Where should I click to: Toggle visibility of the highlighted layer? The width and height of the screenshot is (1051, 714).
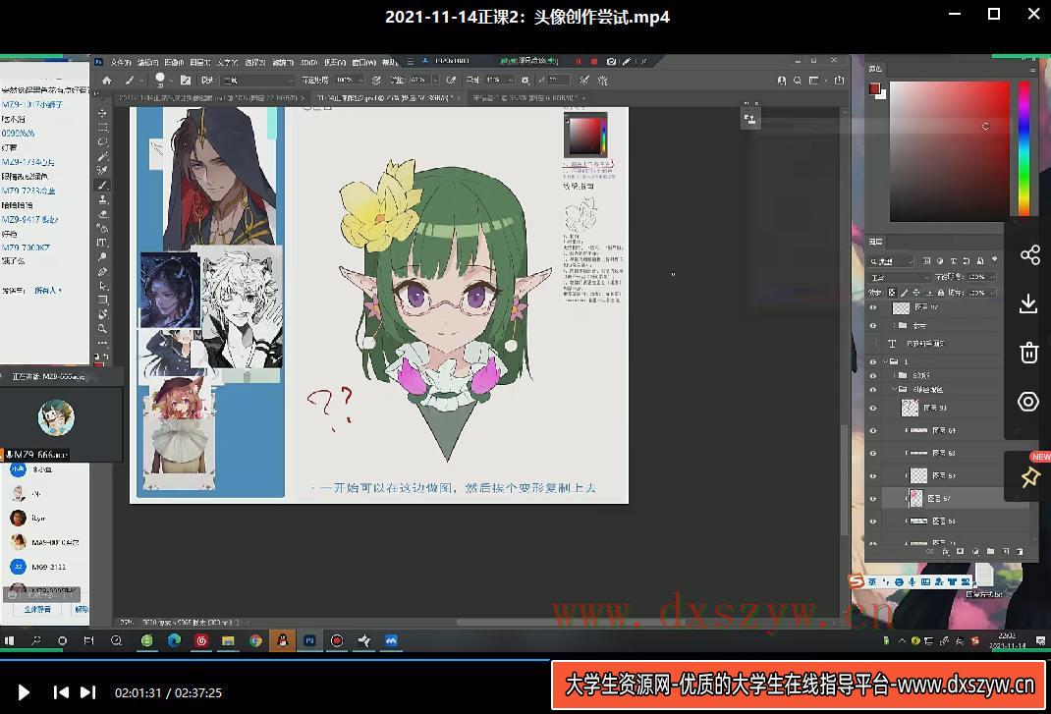point(873,499)
